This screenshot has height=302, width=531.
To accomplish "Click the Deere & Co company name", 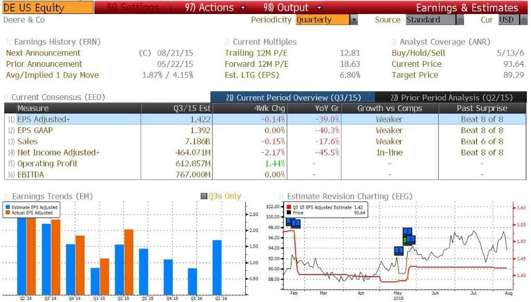I will pos(24,20).
